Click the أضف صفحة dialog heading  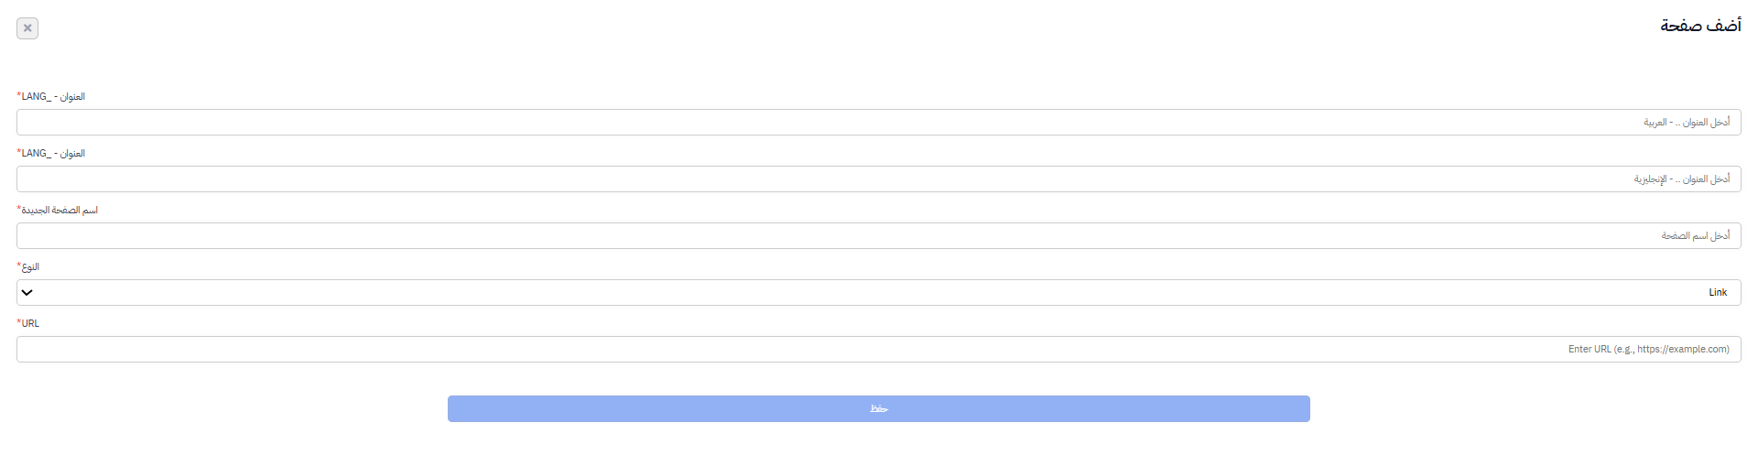coord(1701,26)
